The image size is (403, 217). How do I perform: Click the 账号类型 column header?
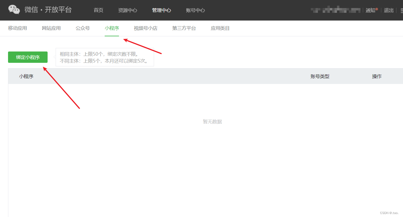point(320,76)
